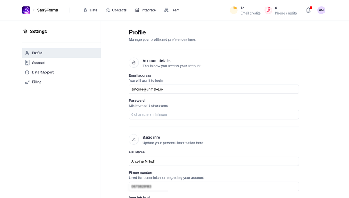This screenshot has height=198, width=349.
Task: Click the Settings gear icon
Action: point(25,32)
